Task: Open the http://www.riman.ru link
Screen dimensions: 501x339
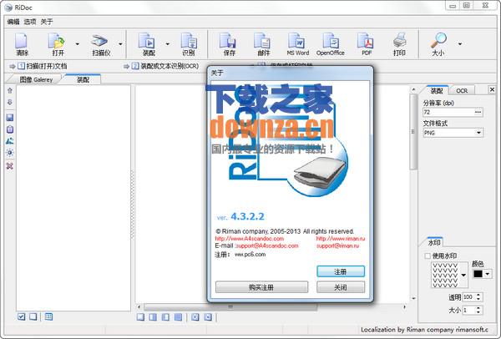Action: click(341, 238)
